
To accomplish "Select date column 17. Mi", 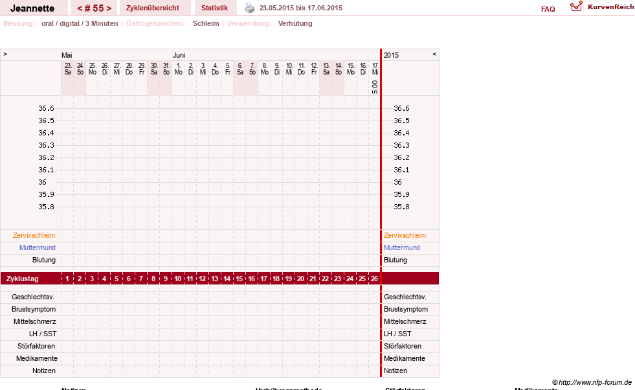I will point(375,69).
